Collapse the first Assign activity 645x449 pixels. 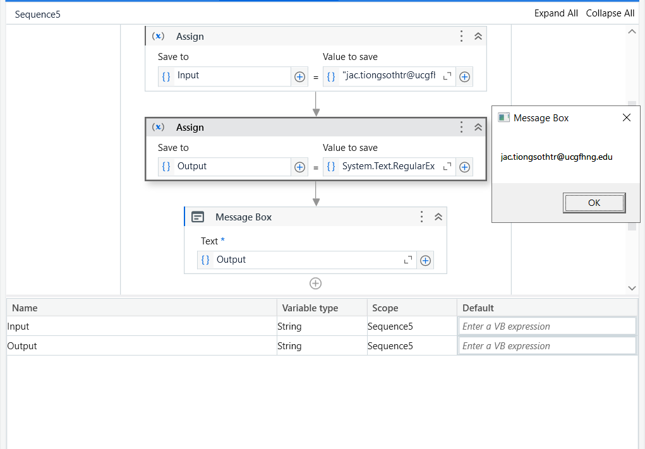(478, 36)
